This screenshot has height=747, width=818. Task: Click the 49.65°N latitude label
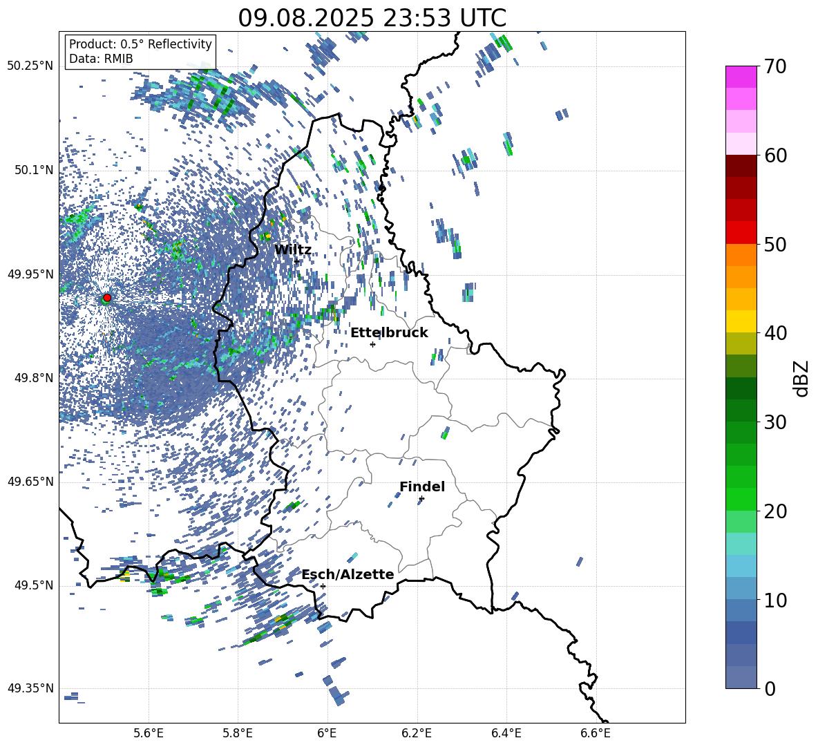[30, 482]
